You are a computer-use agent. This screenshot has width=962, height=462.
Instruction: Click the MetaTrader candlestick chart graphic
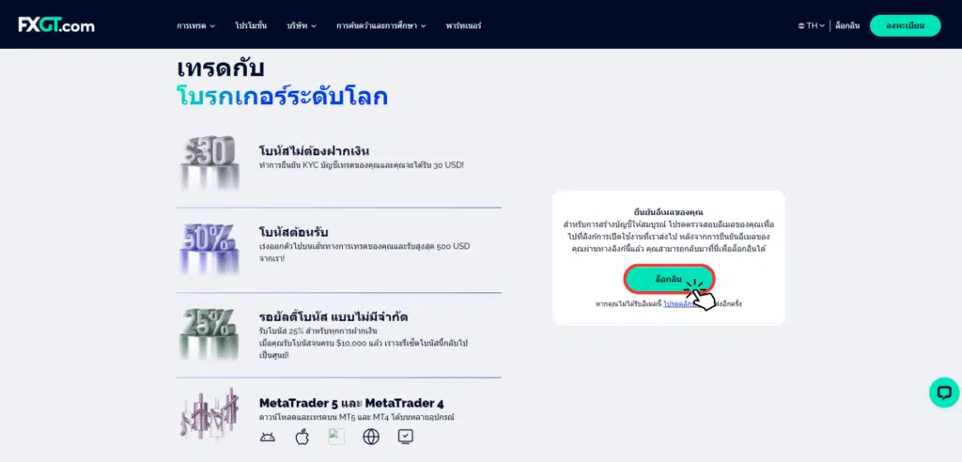(x=209, y=413)
